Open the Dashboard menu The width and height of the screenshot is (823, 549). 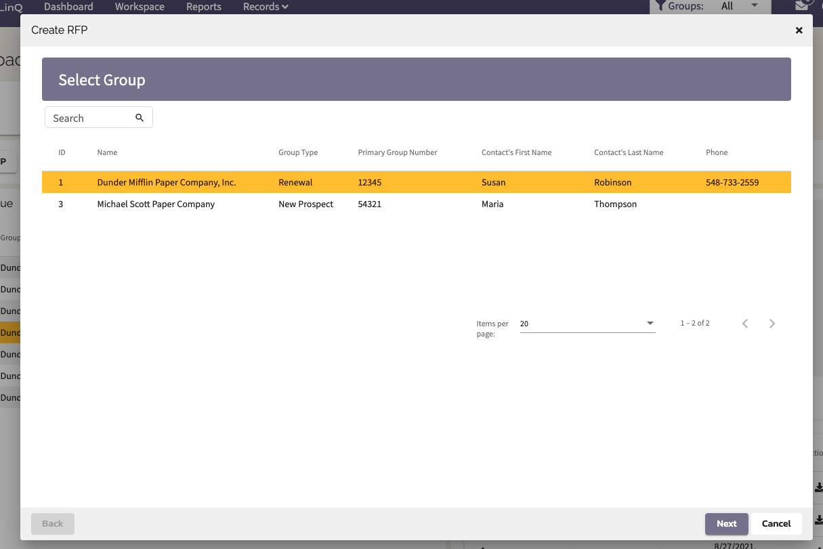[68, 7]
